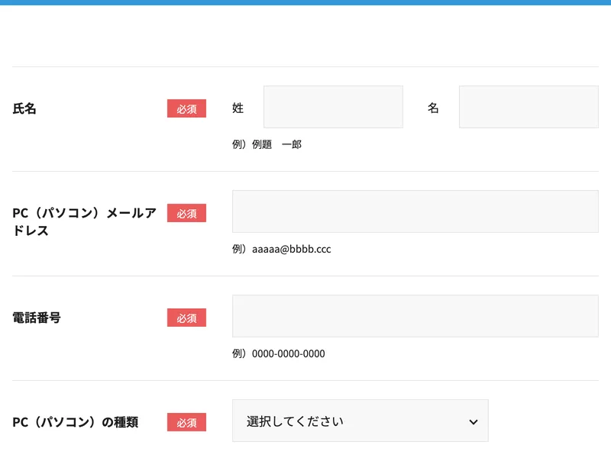Click the 必須 badge next to 電話番号
Screen dimensions: 611x458
pyautogui.click(x=186, y=318)
